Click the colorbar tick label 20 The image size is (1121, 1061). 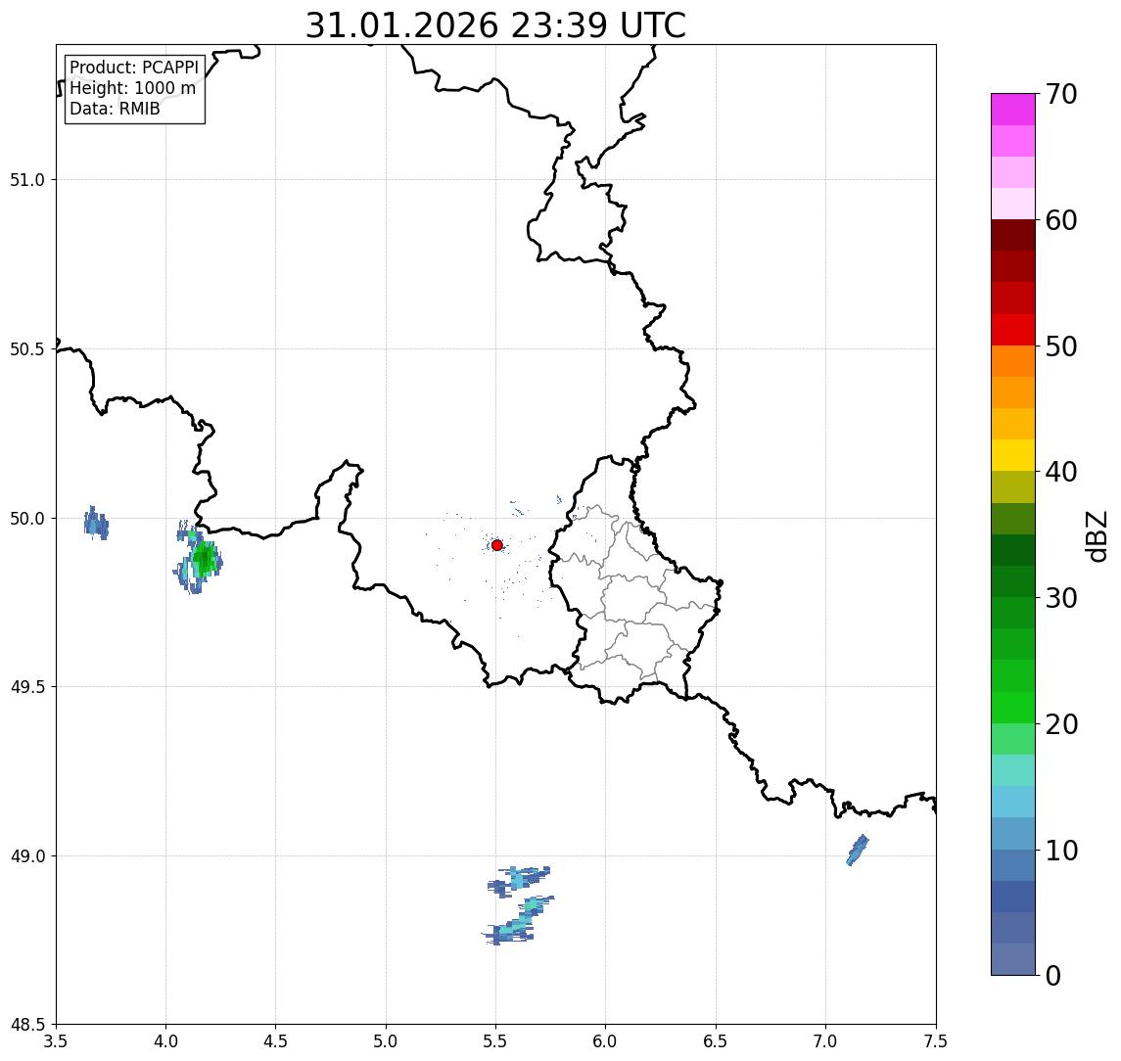[1061, 724]
